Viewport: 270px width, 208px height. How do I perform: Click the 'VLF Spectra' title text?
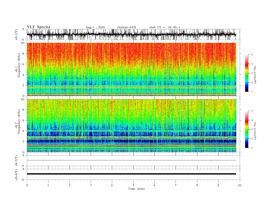point(39,27)
